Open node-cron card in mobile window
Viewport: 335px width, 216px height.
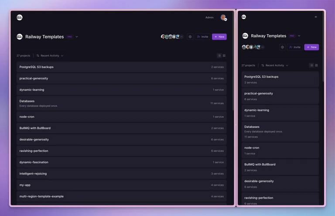280,151
